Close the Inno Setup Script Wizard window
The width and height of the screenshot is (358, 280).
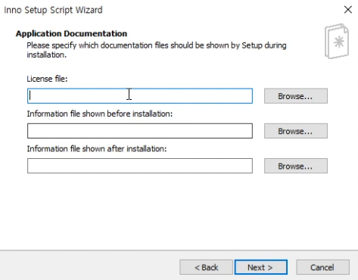click(x=348, y=10)
